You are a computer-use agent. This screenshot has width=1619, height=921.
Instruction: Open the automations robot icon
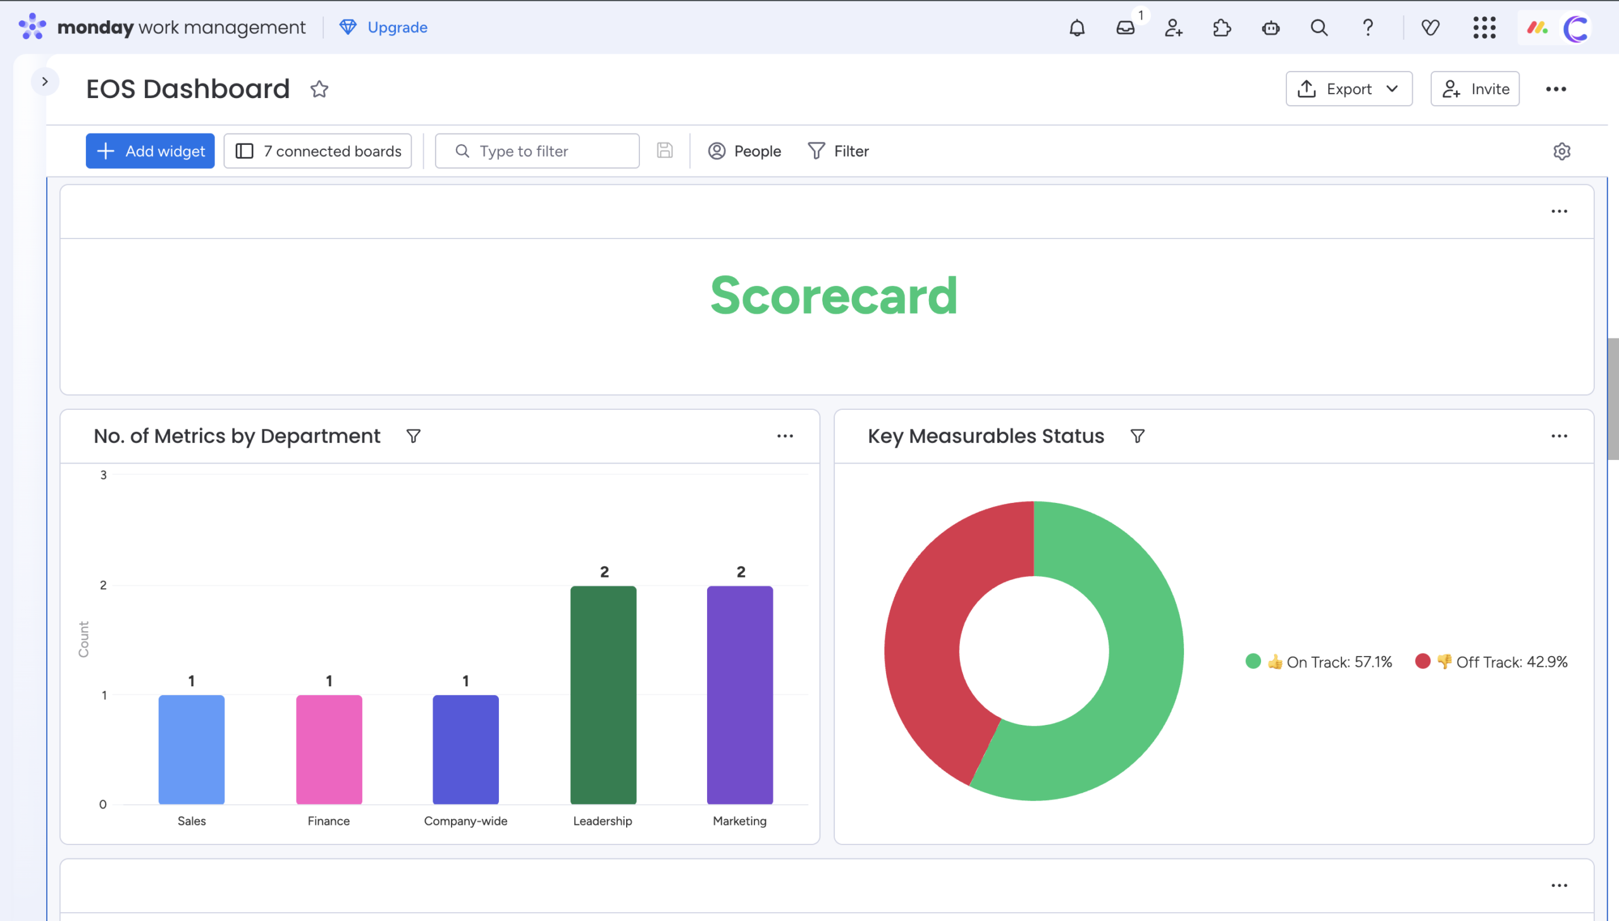(x=1271, y=28)
